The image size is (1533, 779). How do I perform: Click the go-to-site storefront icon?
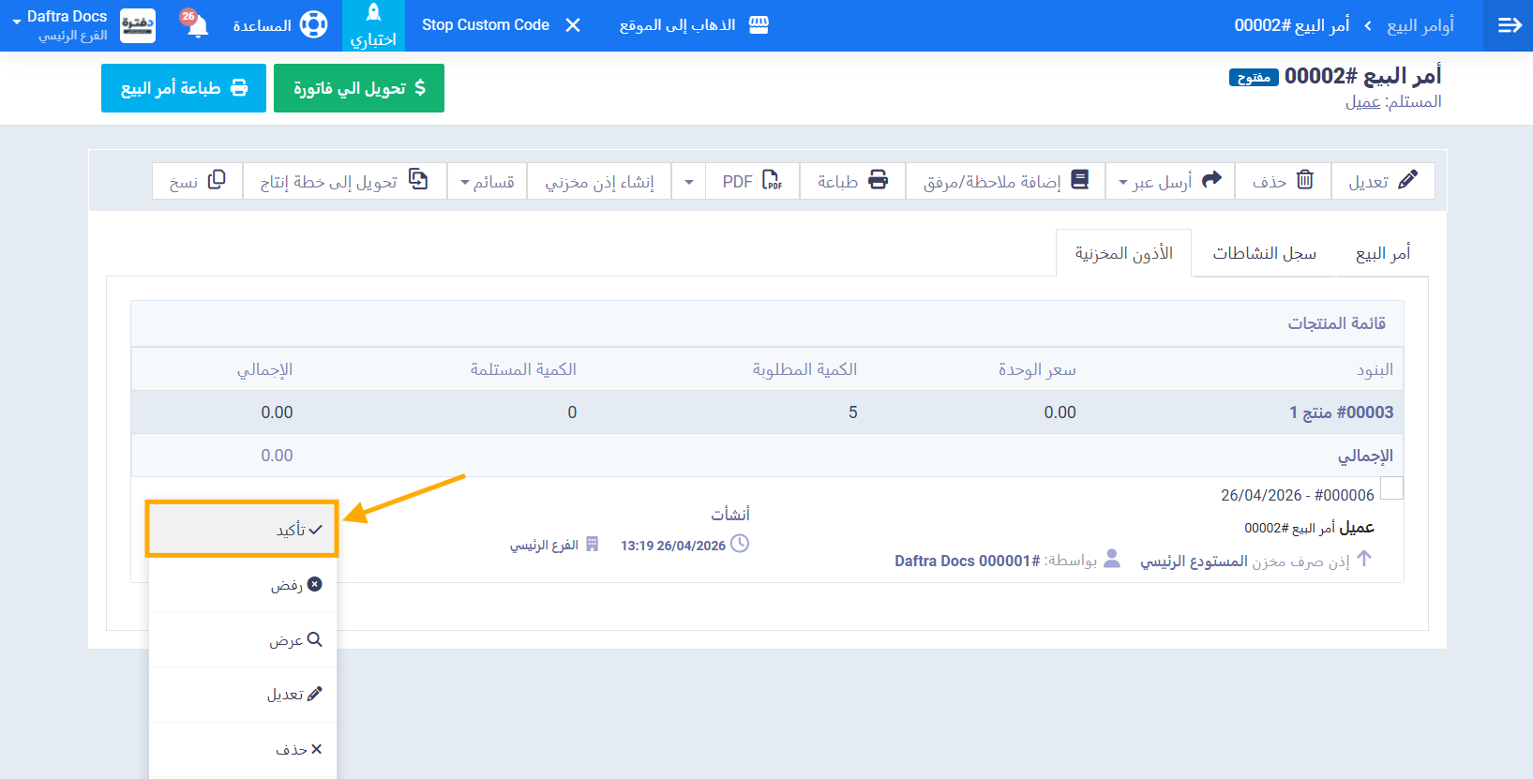tap(759, 25)
